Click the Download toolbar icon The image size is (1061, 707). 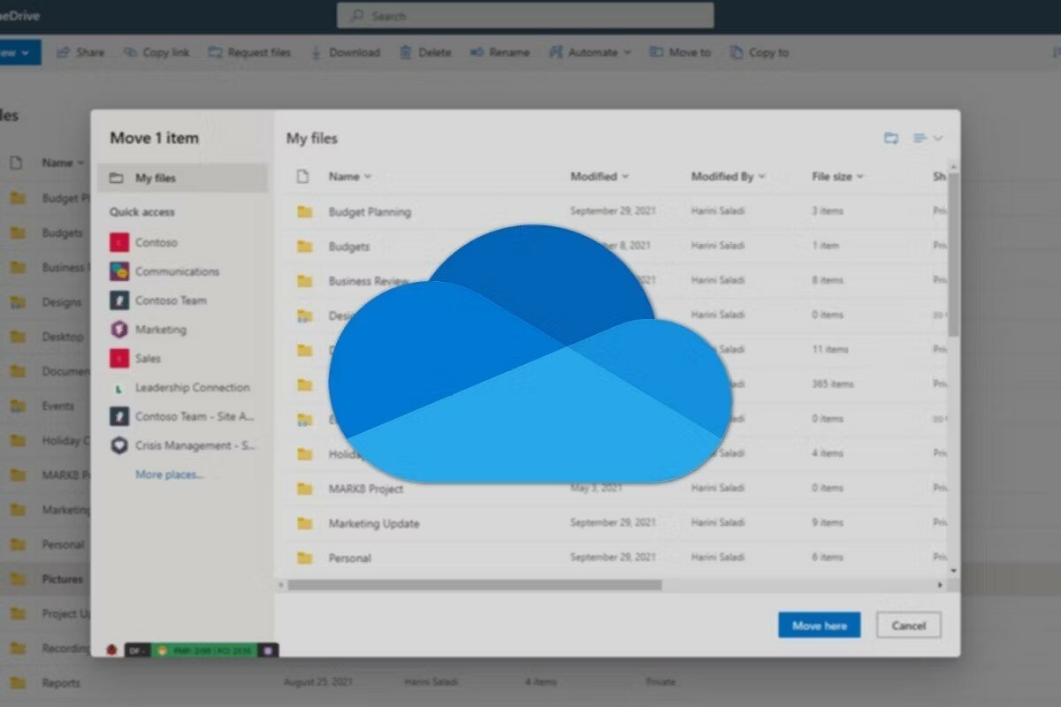pos(316,52)
